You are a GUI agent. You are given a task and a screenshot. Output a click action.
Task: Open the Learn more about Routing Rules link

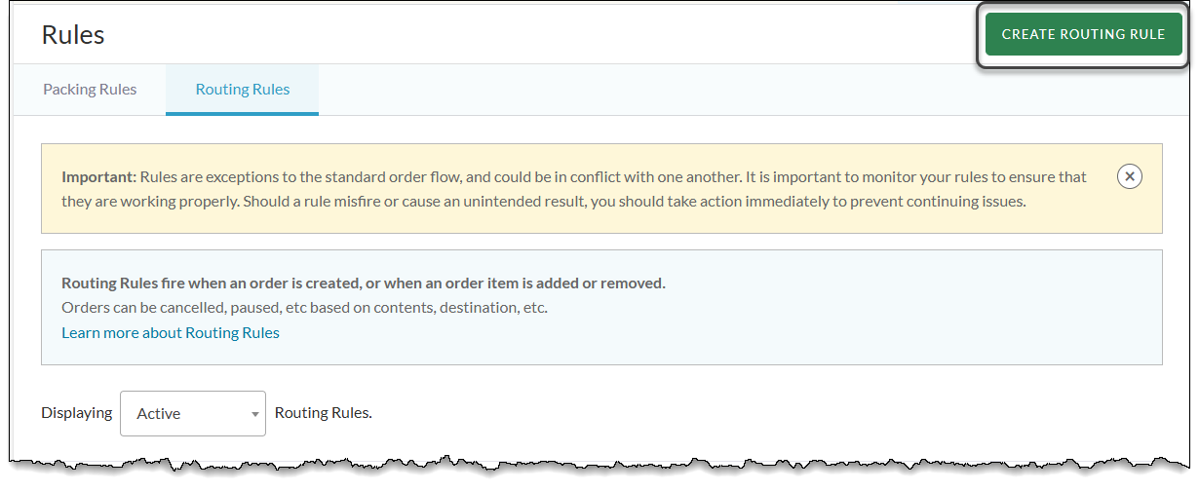171,333
